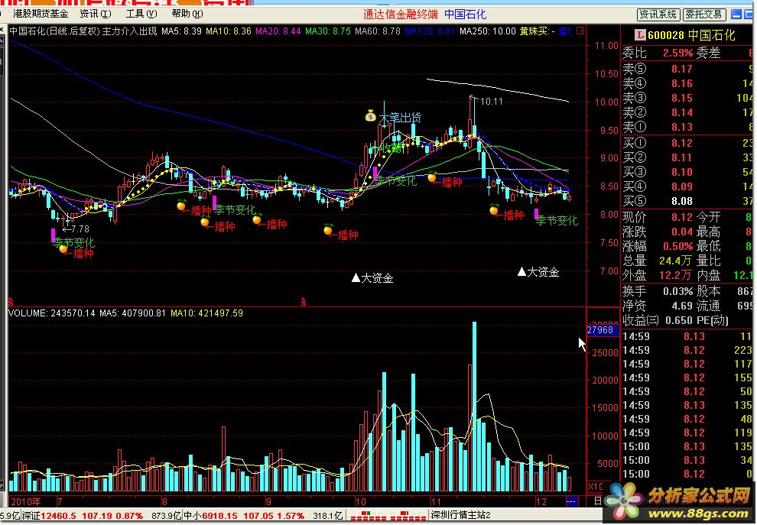This screenshot has height=525, width=757.
Task: Click the orange 播种 icon in late September
Action: [x=328, y=230]
